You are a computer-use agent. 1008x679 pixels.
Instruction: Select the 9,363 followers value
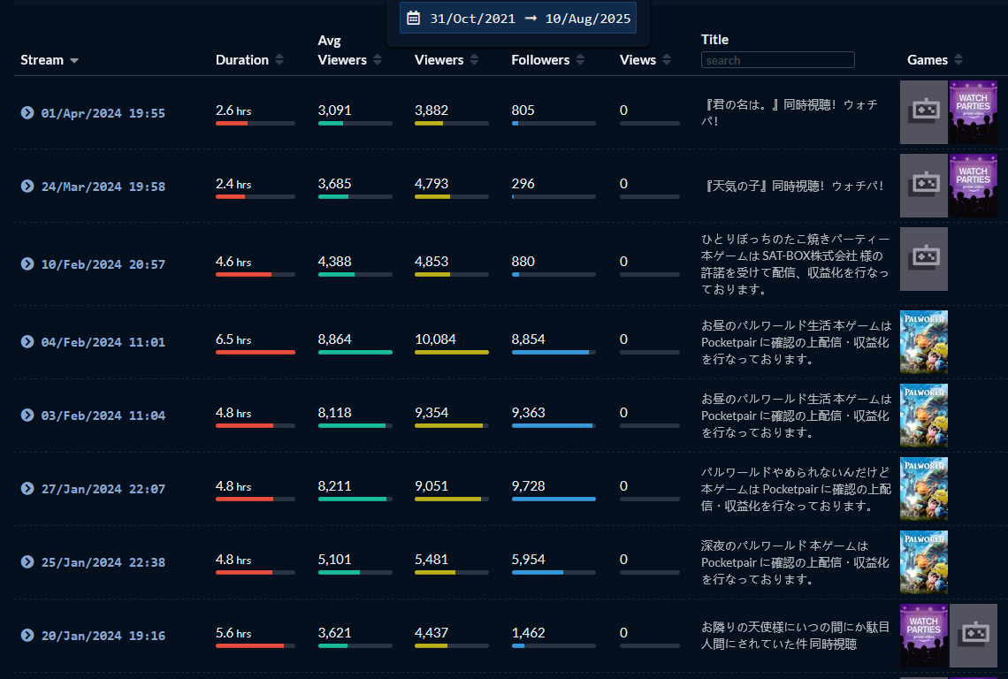pos(529,412)
